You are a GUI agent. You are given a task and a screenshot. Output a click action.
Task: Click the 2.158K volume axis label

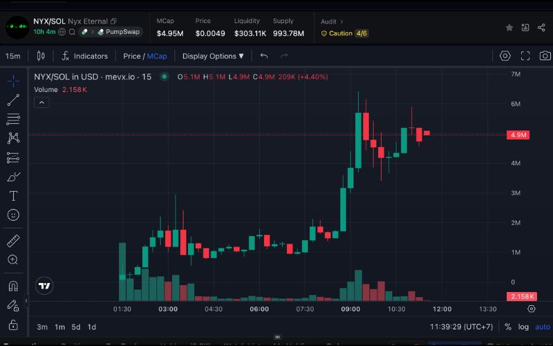click(522, 296)
